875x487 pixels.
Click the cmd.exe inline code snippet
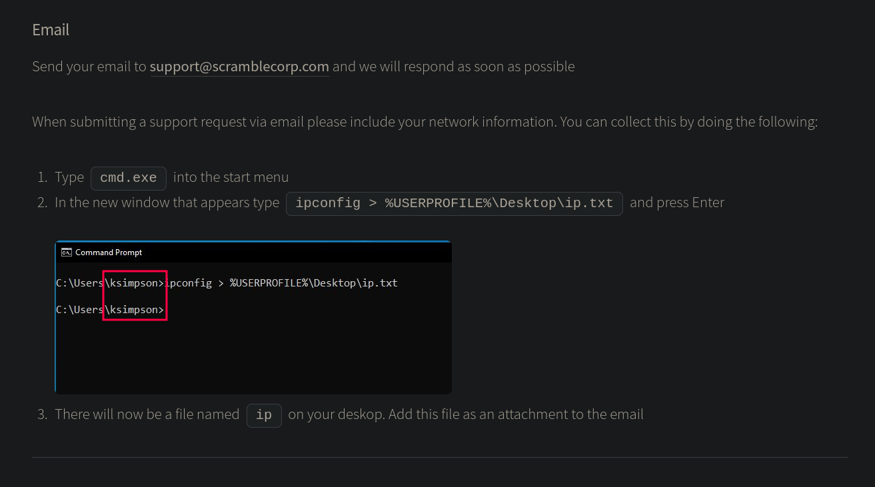[x=129, y=178]
